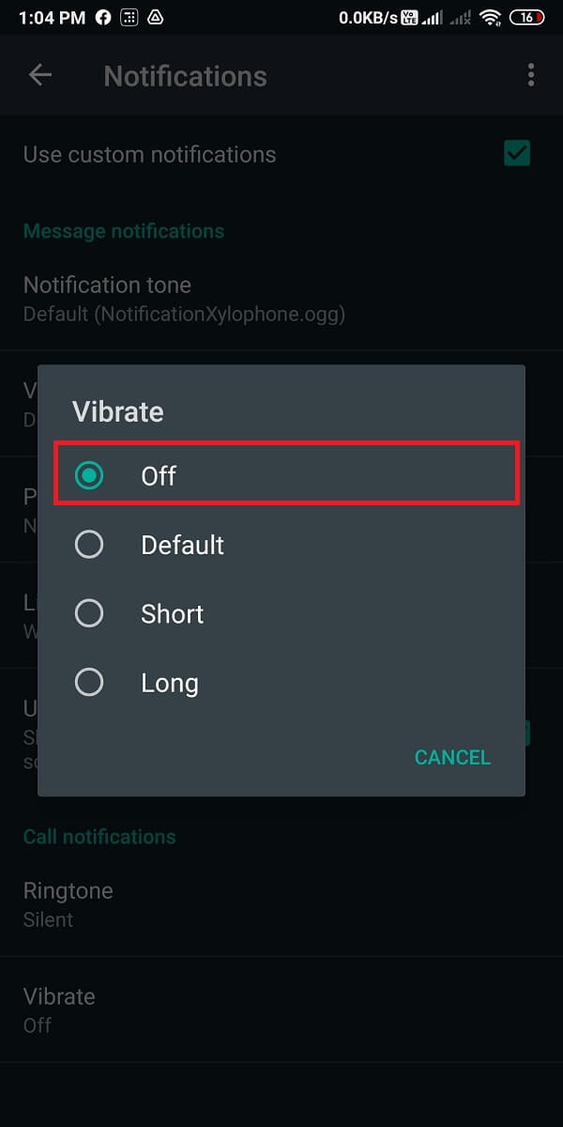Open the Notification tone setting
563x1127 pixels.
pos(184,298)
